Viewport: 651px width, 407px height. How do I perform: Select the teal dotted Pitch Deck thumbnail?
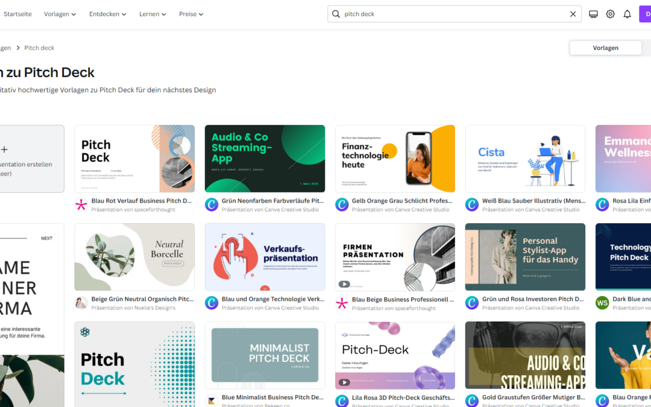coord(134,364)
